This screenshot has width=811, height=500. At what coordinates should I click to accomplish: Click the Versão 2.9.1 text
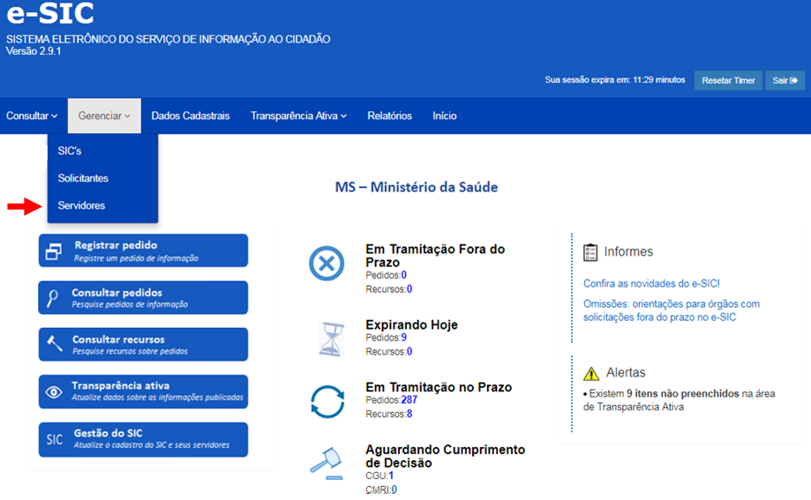34,51
